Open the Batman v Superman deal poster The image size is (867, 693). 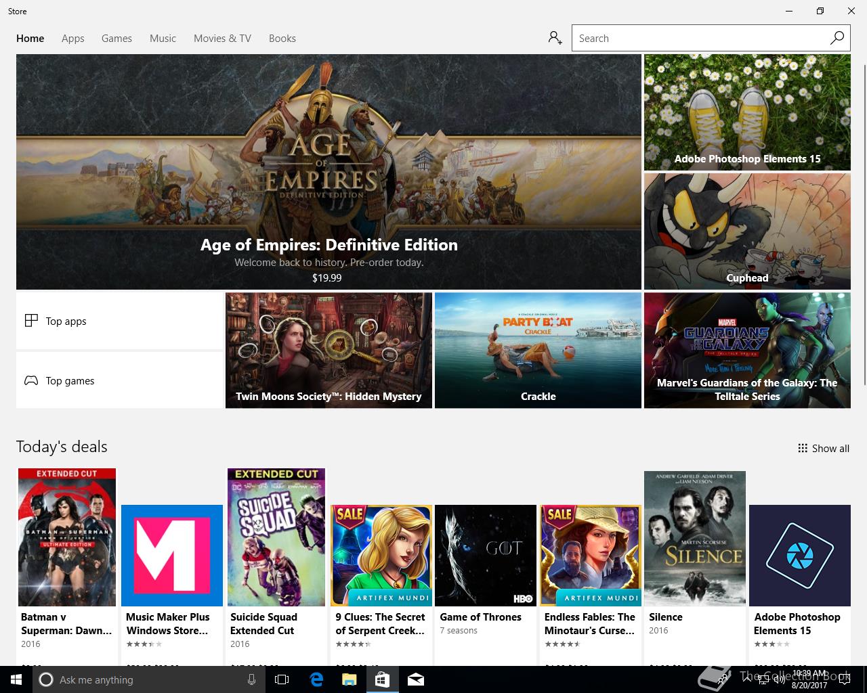[67, 537]
